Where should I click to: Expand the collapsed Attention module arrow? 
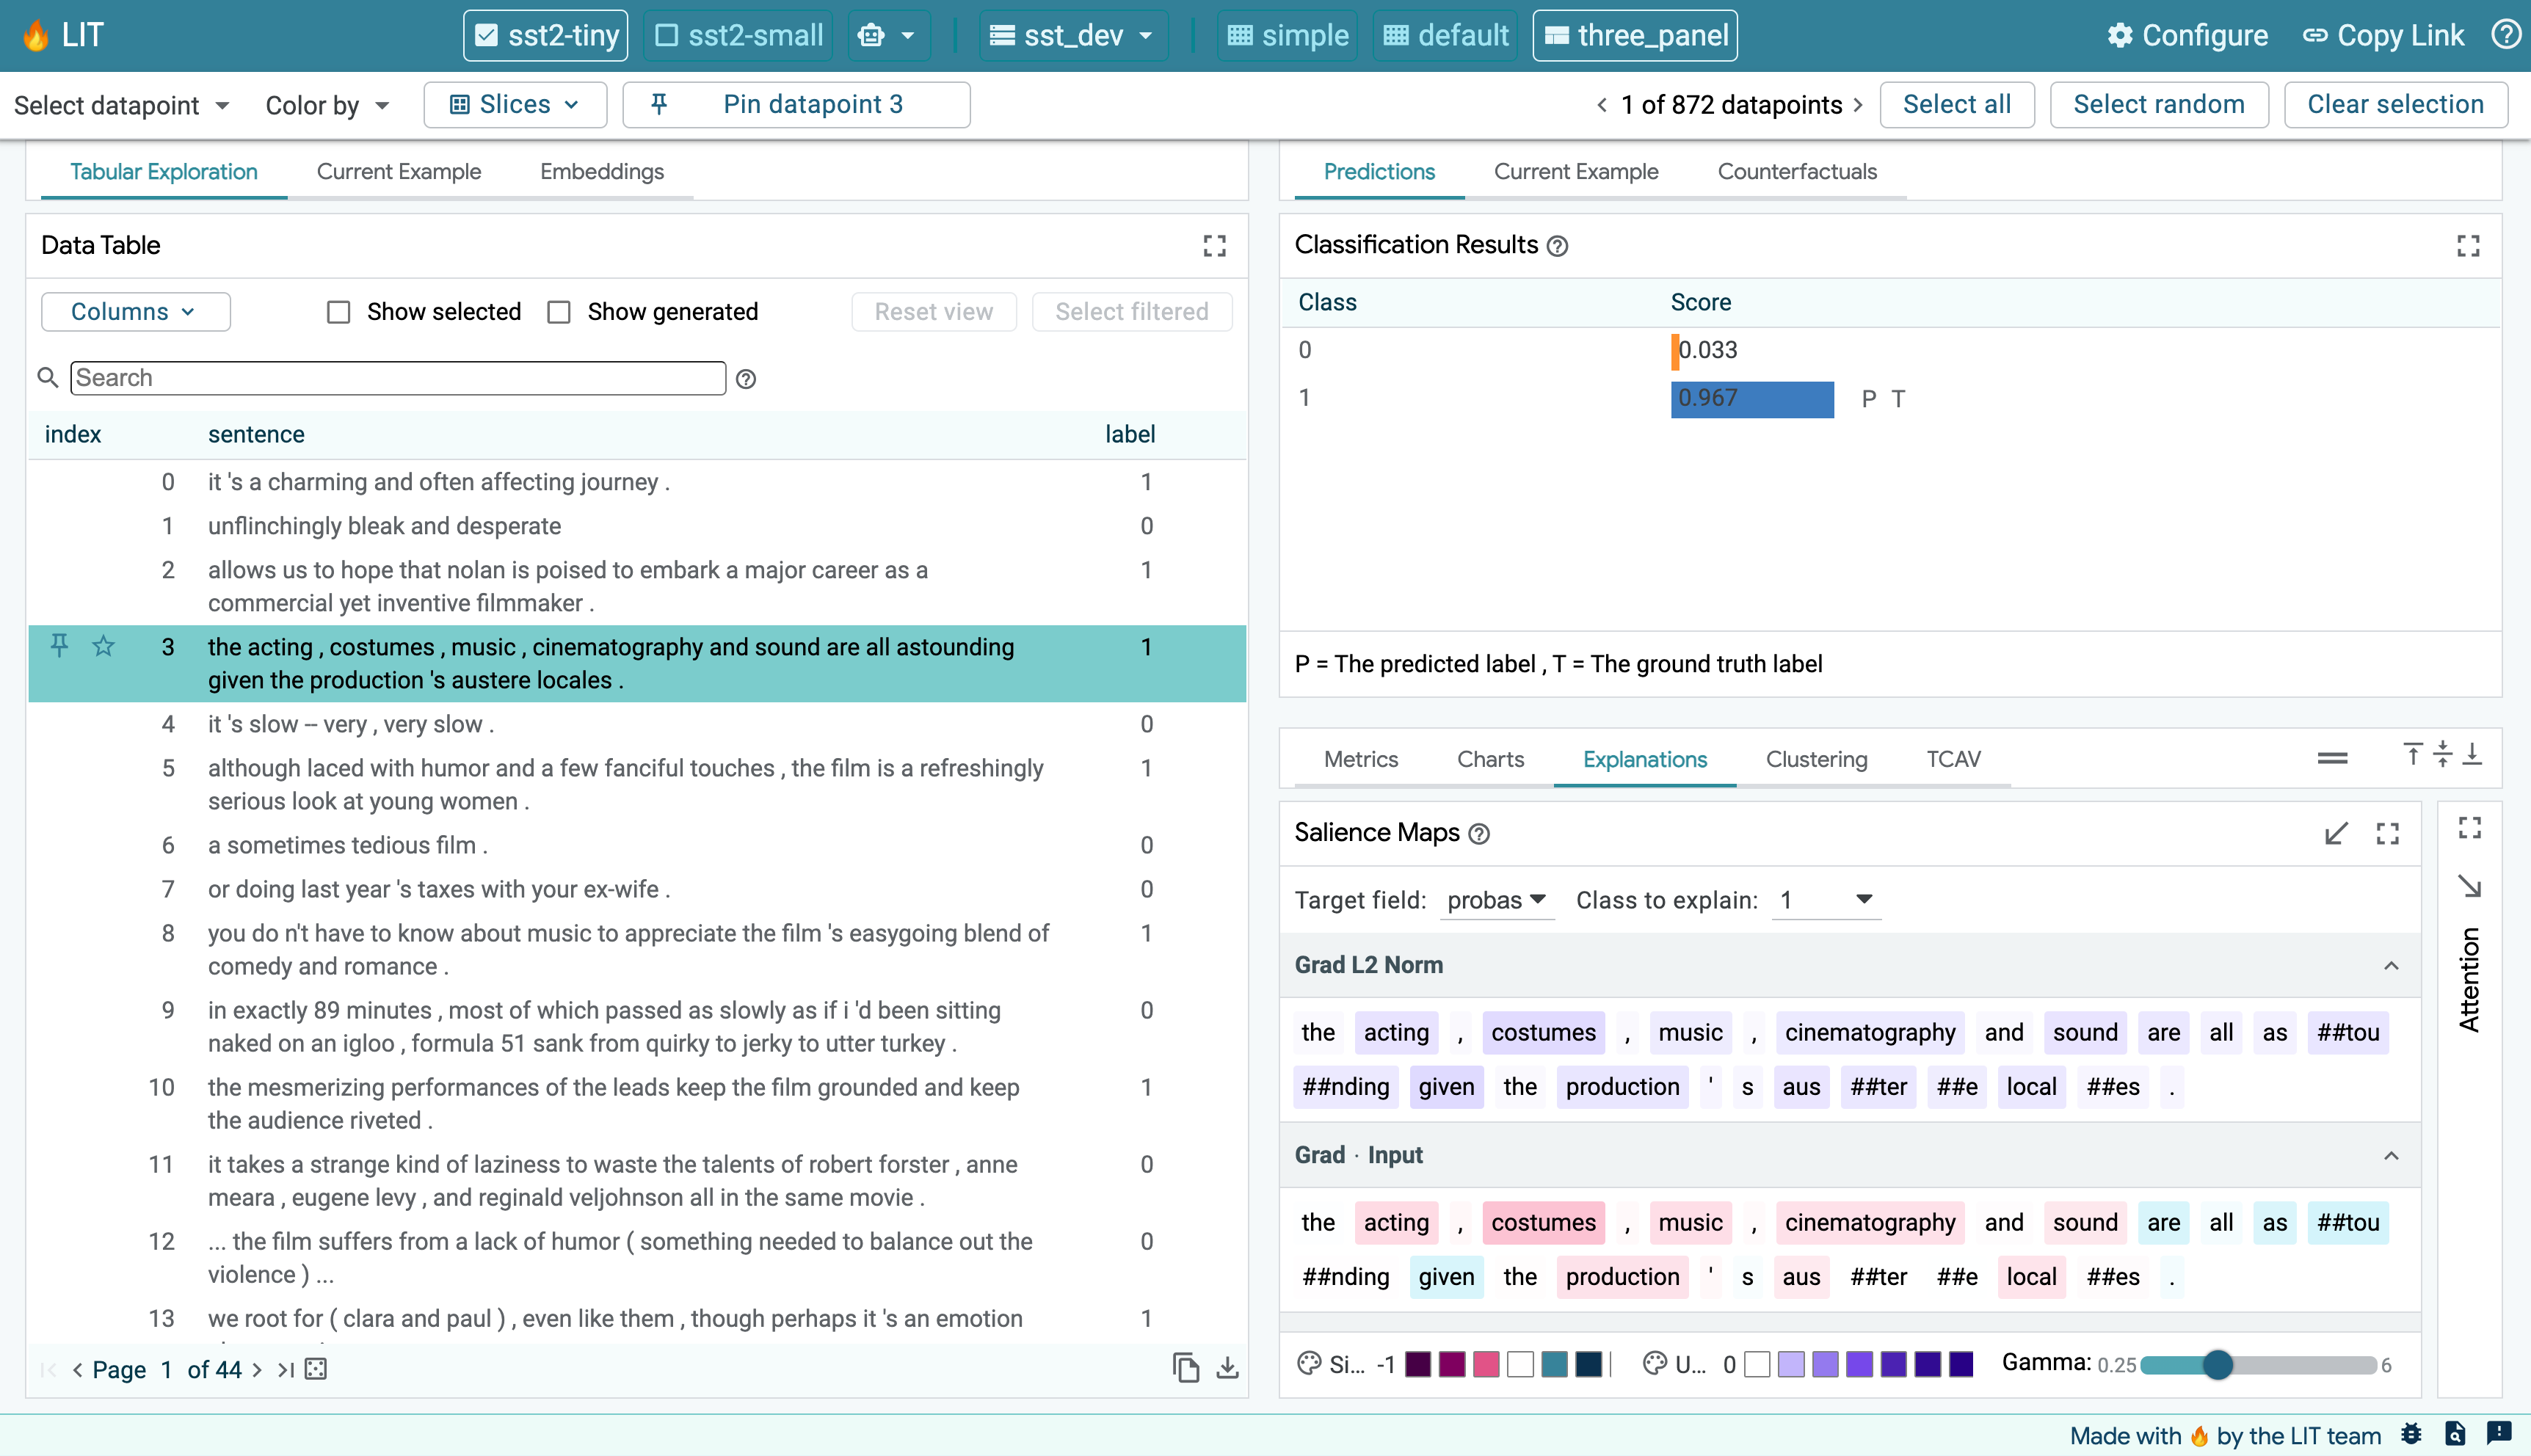(x=2469, y=886)
